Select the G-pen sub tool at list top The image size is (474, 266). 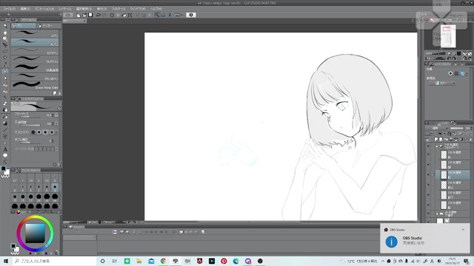pos(35,34)
